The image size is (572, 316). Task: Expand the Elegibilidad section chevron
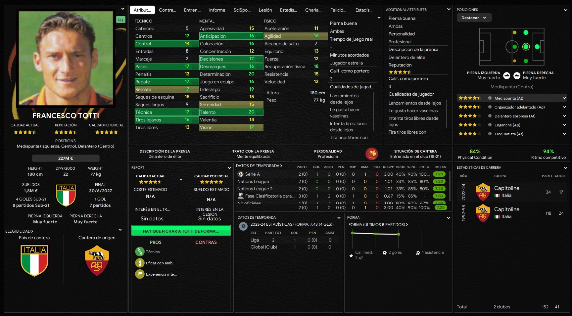point(120,230)
